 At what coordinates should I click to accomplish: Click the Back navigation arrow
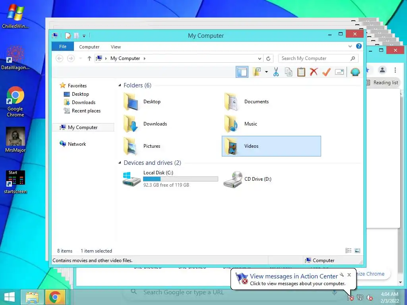tap(60, 58)
